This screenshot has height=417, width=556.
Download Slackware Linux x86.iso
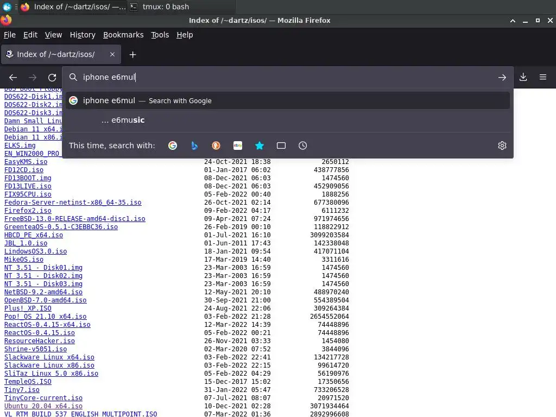pyautogui.click(x=49, y=365)
